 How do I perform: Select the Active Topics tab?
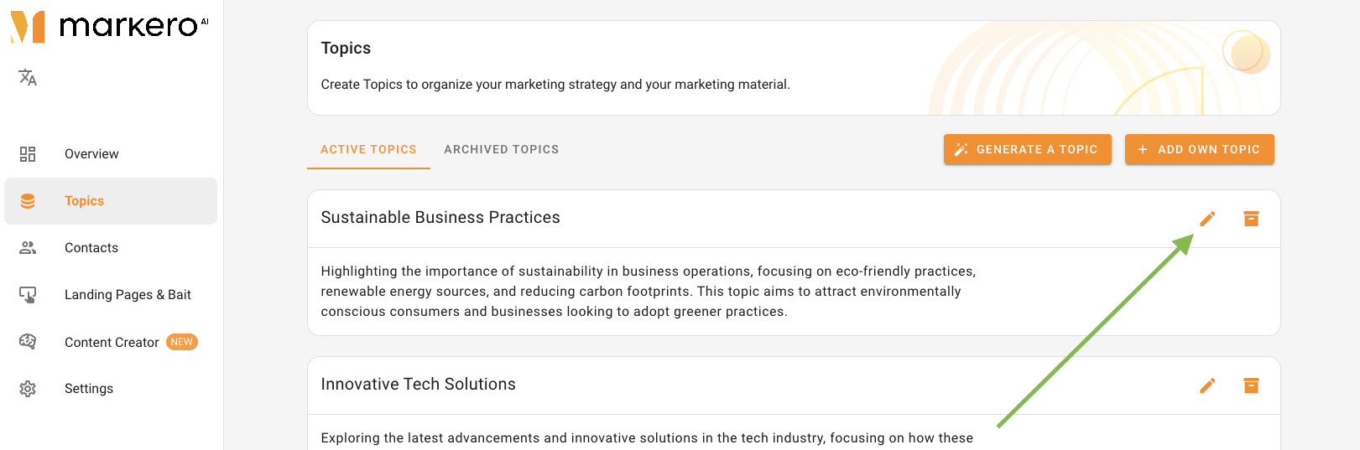(x=368, y=149)
